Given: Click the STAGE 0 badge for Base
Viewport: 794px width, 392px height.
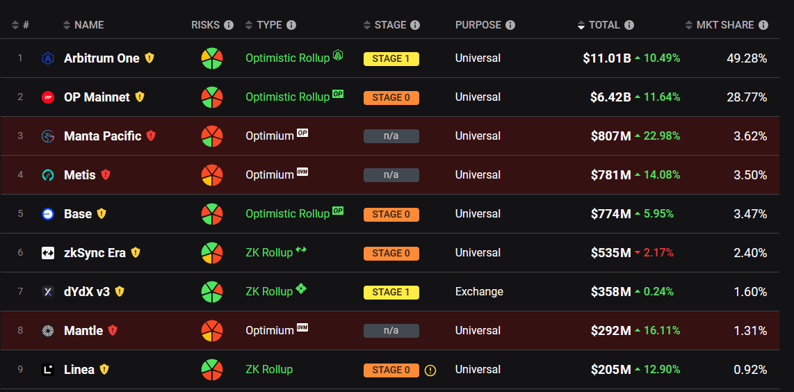Looking at the screenshot, I should tap(391, 214).
